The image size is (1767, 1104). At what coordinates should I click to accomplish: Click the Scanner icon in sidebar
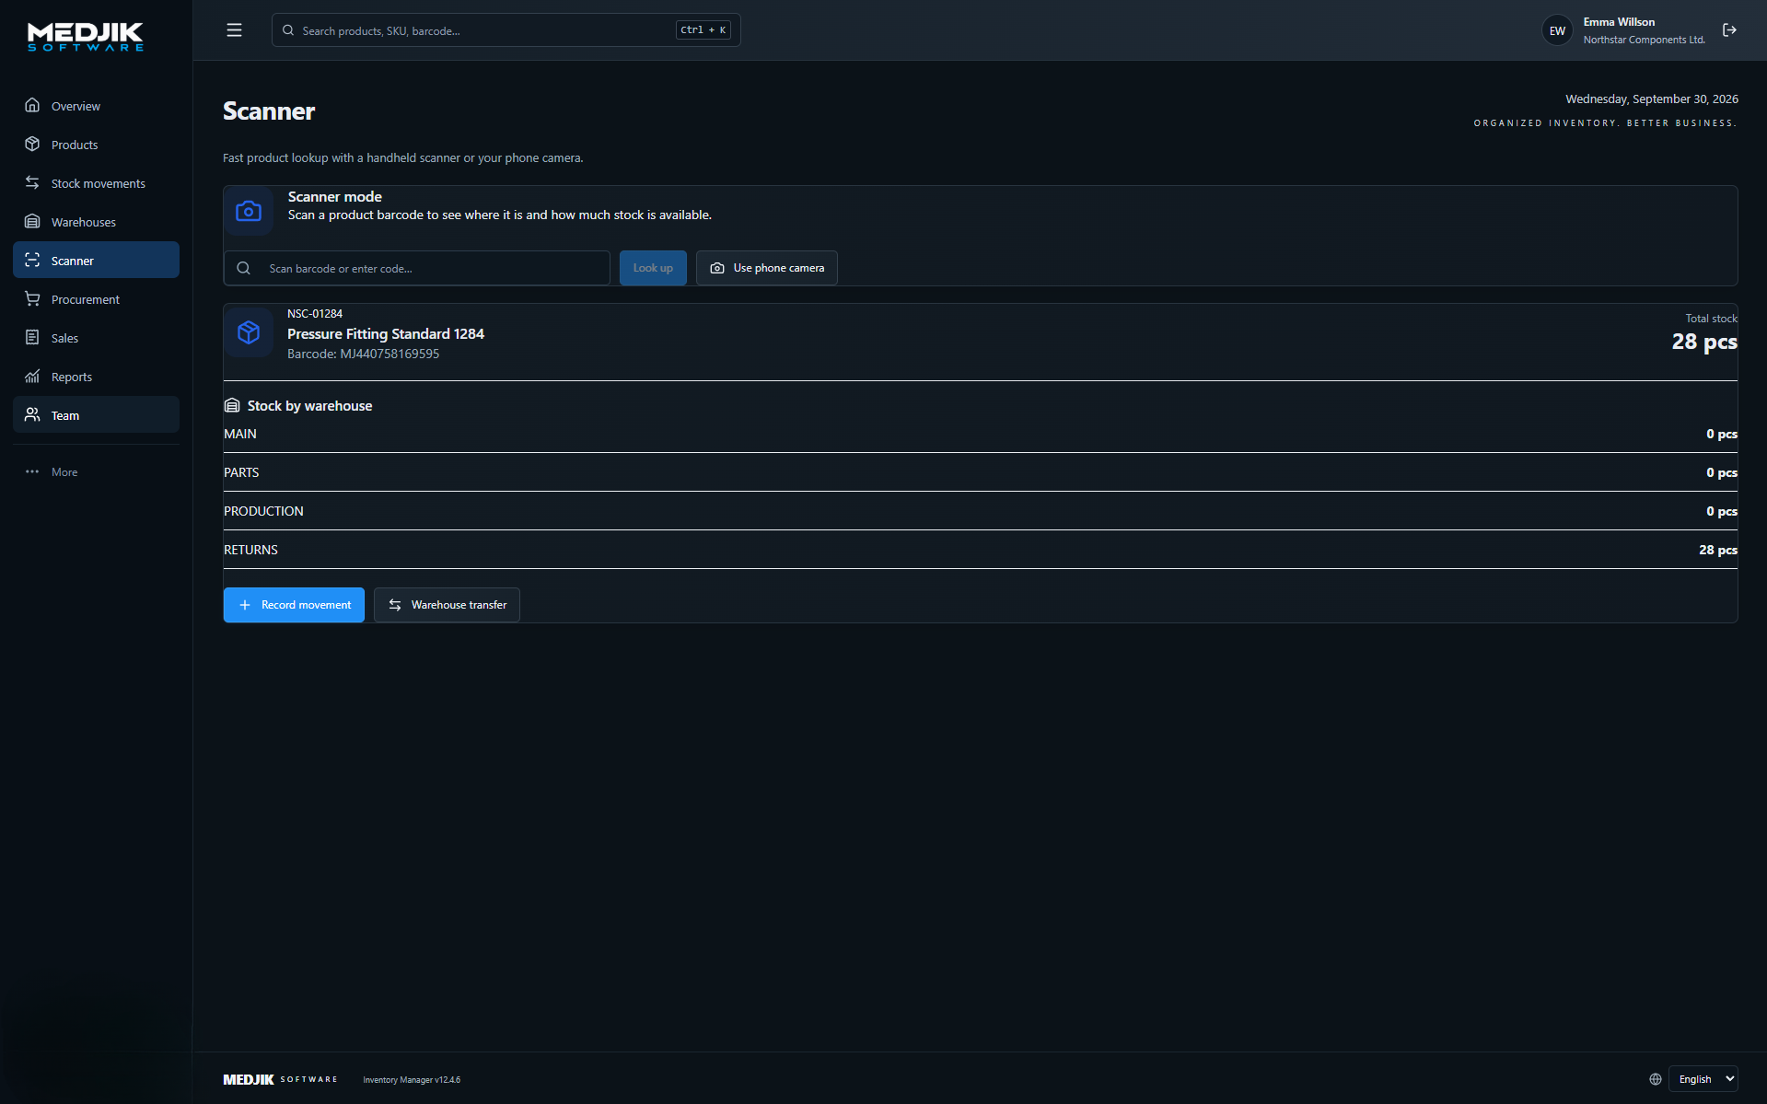[32, 261]
